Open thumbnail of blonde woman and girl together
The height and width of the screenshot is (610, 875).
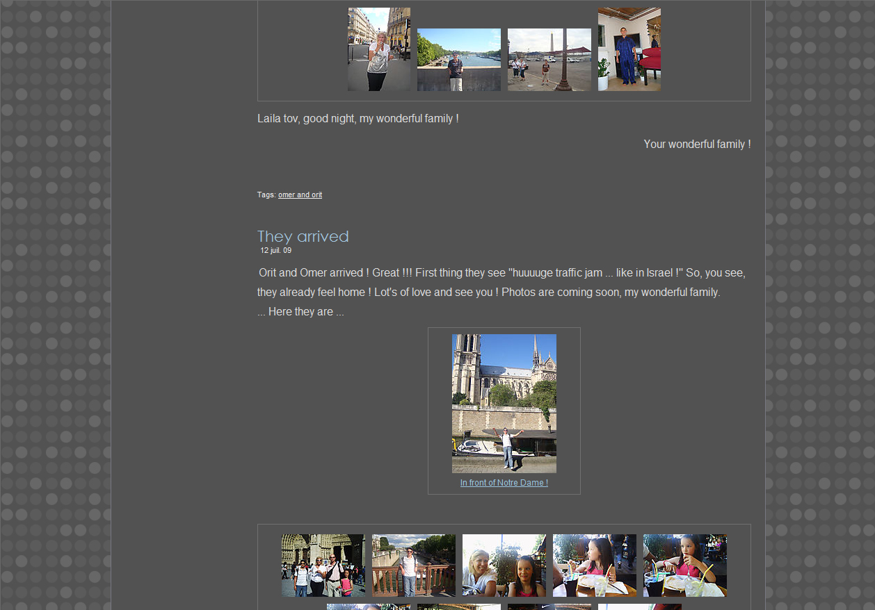[504, 565]
